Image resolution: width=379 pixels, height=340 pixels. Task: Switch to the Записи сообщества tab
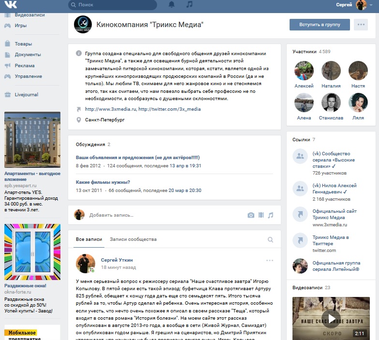(133, 239)
